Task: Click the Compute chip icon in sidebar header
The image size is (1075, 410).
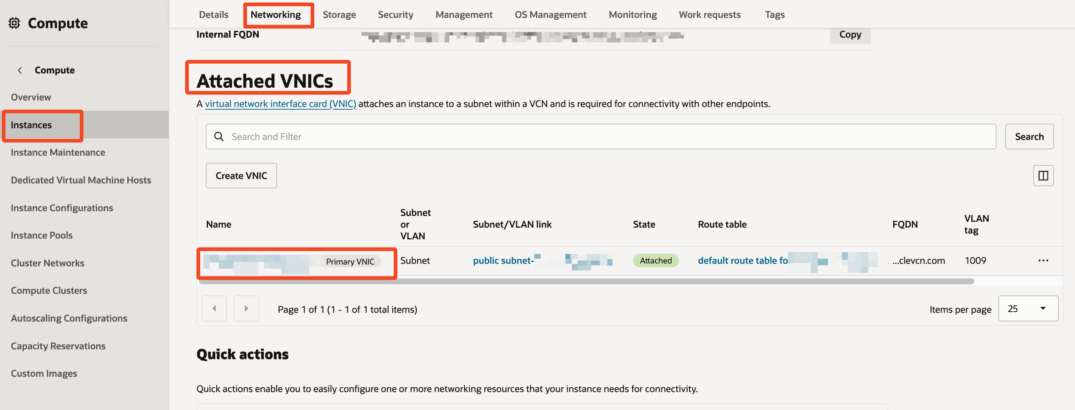Action: 14,23
